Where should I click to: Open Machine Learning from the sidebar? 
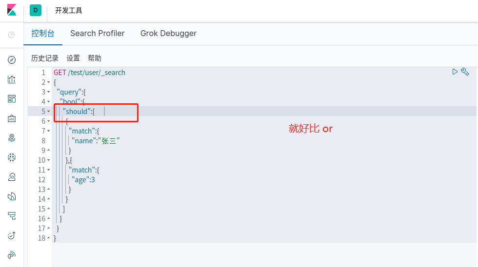tap(12, 157)
